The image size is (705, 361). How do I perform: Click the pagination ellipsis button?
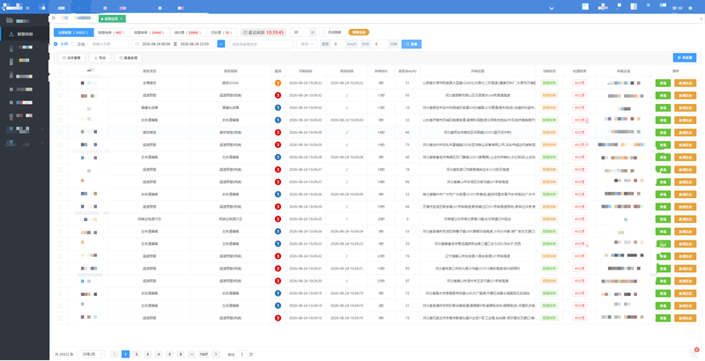click(x=191, y=354)
